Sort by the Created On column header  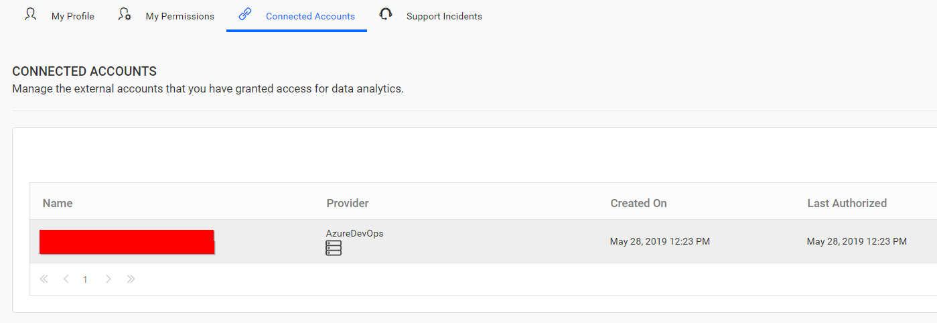638,203
